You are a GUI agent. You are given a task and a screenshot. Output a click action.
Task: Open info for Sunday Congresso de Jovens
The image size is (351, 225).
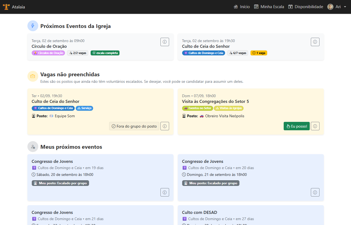[315, 192]
